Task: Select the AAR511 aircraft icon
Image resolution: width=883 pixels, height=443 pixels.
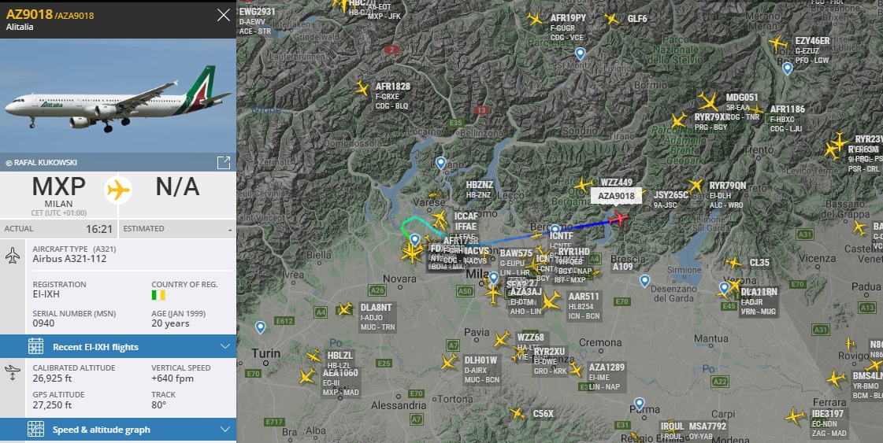Action: pyautogui.click(x=551, y=301)
